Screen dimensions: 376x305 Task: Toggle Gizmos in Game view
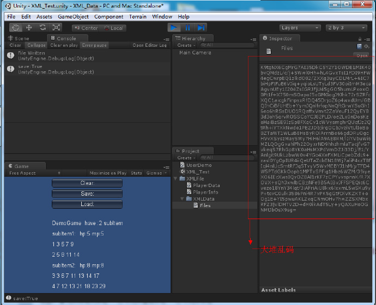pyautogui.click(x=154, y=173)
